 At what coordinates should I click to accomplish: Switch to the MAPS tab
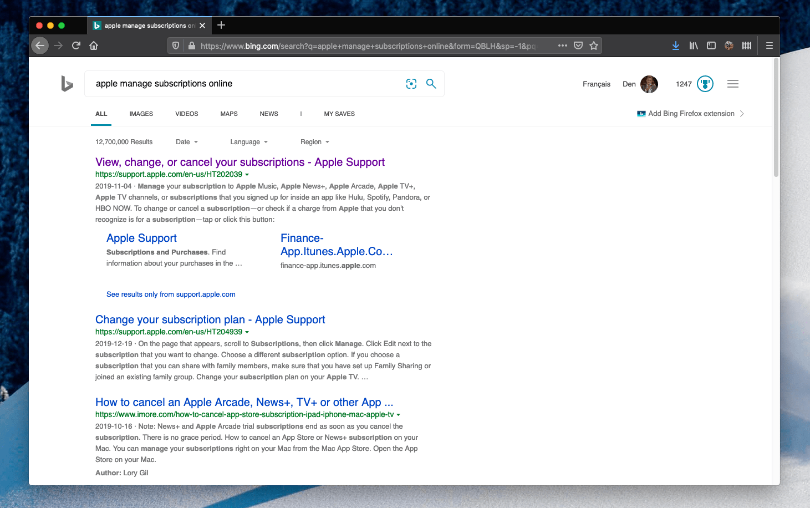pyautogui.click(x=229, y=114)
